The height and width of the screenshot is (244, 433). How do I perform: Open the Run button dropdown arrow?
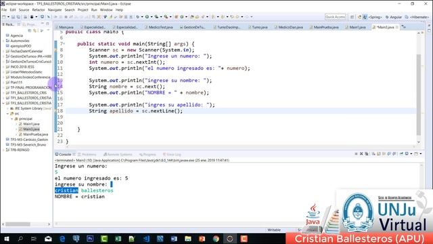point(152,17)
